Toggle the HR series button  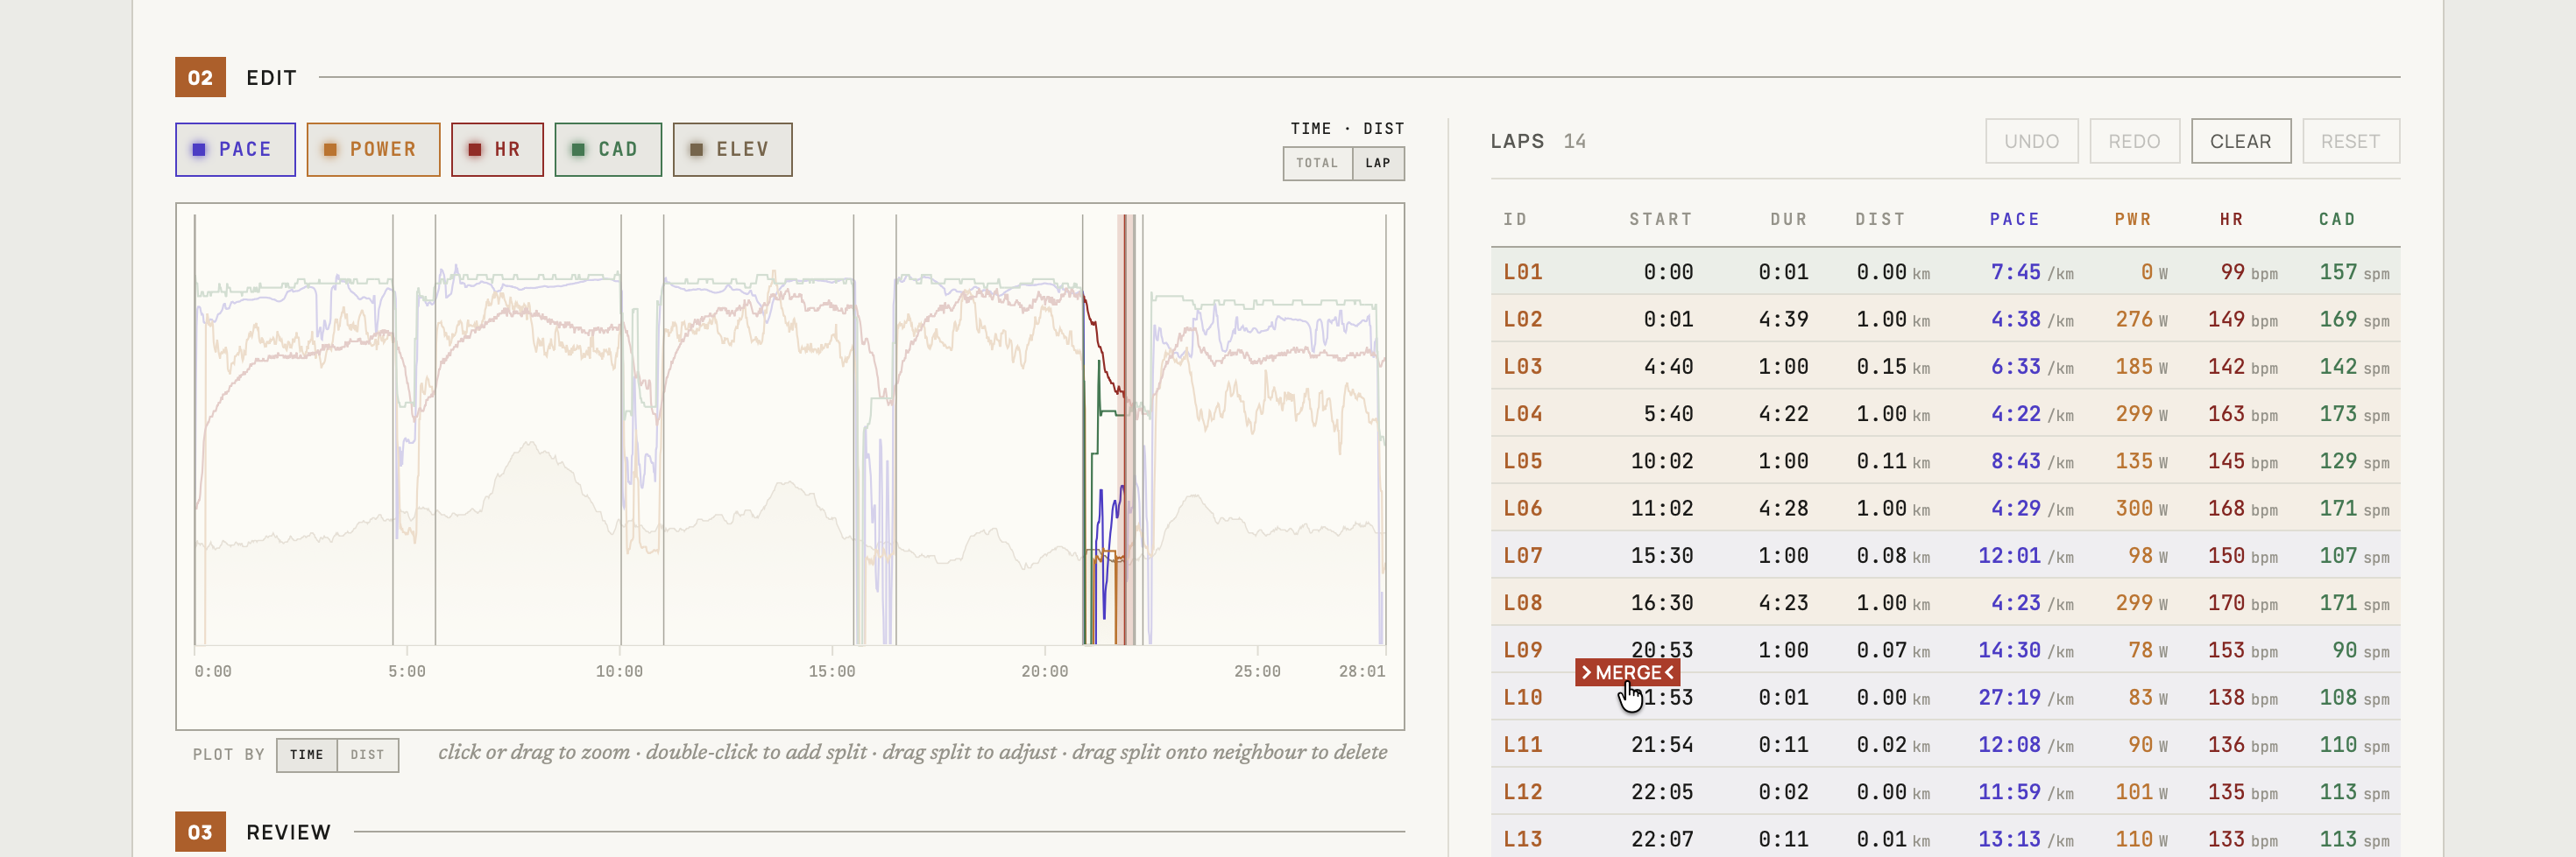pyautogui.click(x=497, y=150)
